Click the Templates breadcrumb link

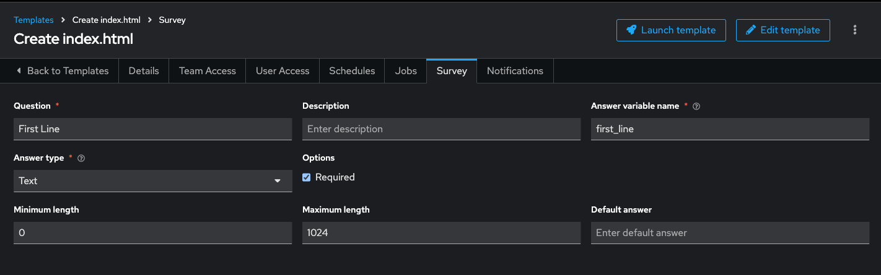pyautogui.click(x=33, y=20)
